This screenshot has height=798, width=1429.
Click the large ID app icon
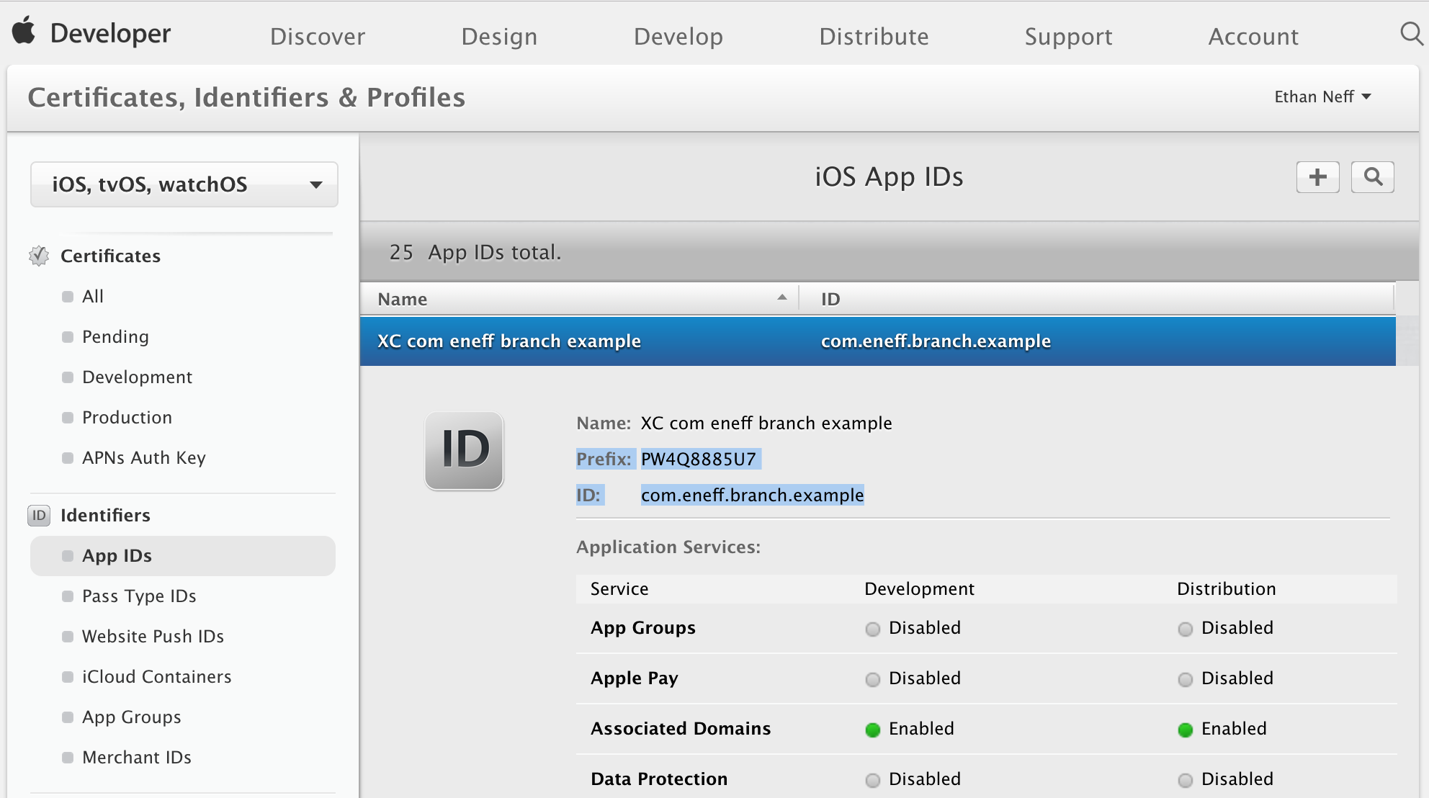[x=464, y=451]
